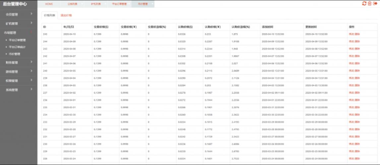Screen dimensions: 380x165
Task: Open the 添加价格 tab
Action: click(x=66, y=16)
